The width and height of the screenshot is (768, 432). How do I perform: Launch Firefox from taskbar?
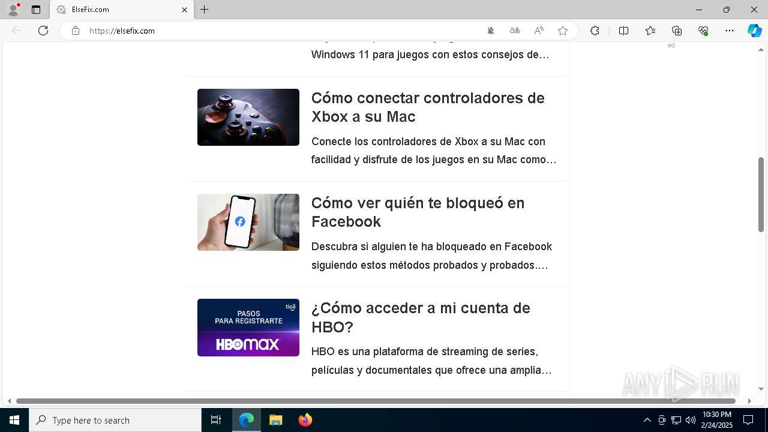305,420
